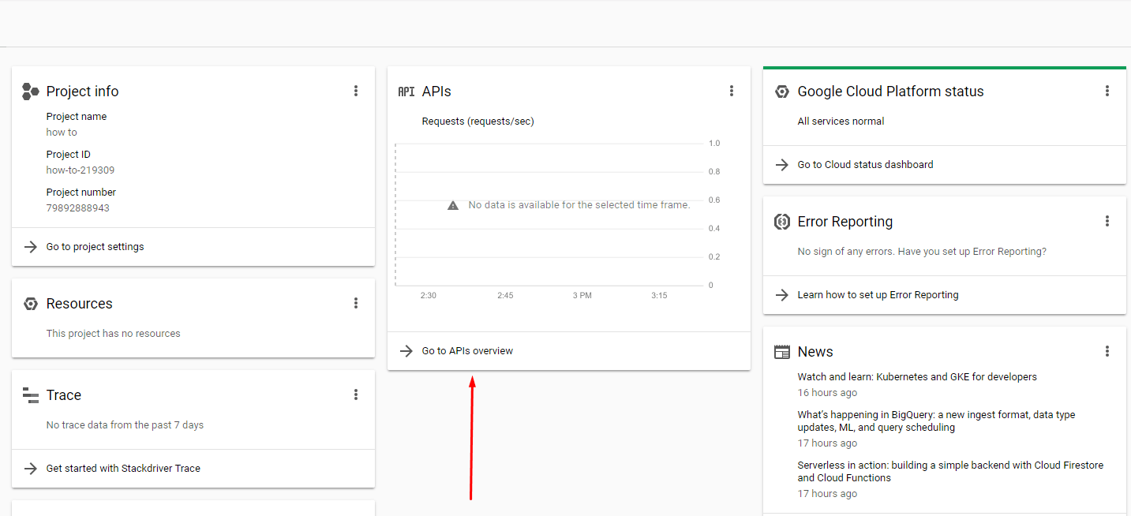Click 'No sign of any errors' message
The height and width of the screenshot is (516, 1131).
point(922,252)
